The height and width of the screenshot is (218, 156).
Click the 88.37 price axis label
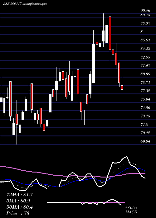[x=145, y=23]
